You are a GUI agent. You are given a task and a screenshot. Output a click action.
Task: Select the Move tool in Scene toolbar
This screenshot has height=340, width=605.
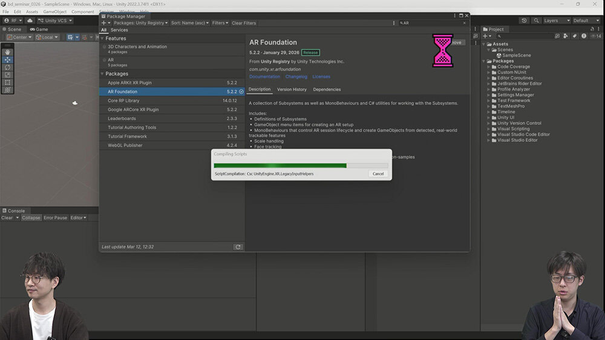point(7,60)
